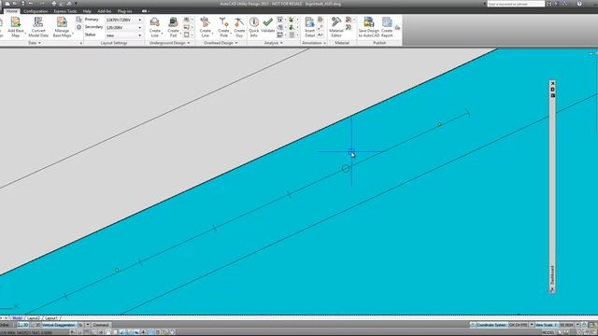Close the Dashboard palette

[552, 83]
